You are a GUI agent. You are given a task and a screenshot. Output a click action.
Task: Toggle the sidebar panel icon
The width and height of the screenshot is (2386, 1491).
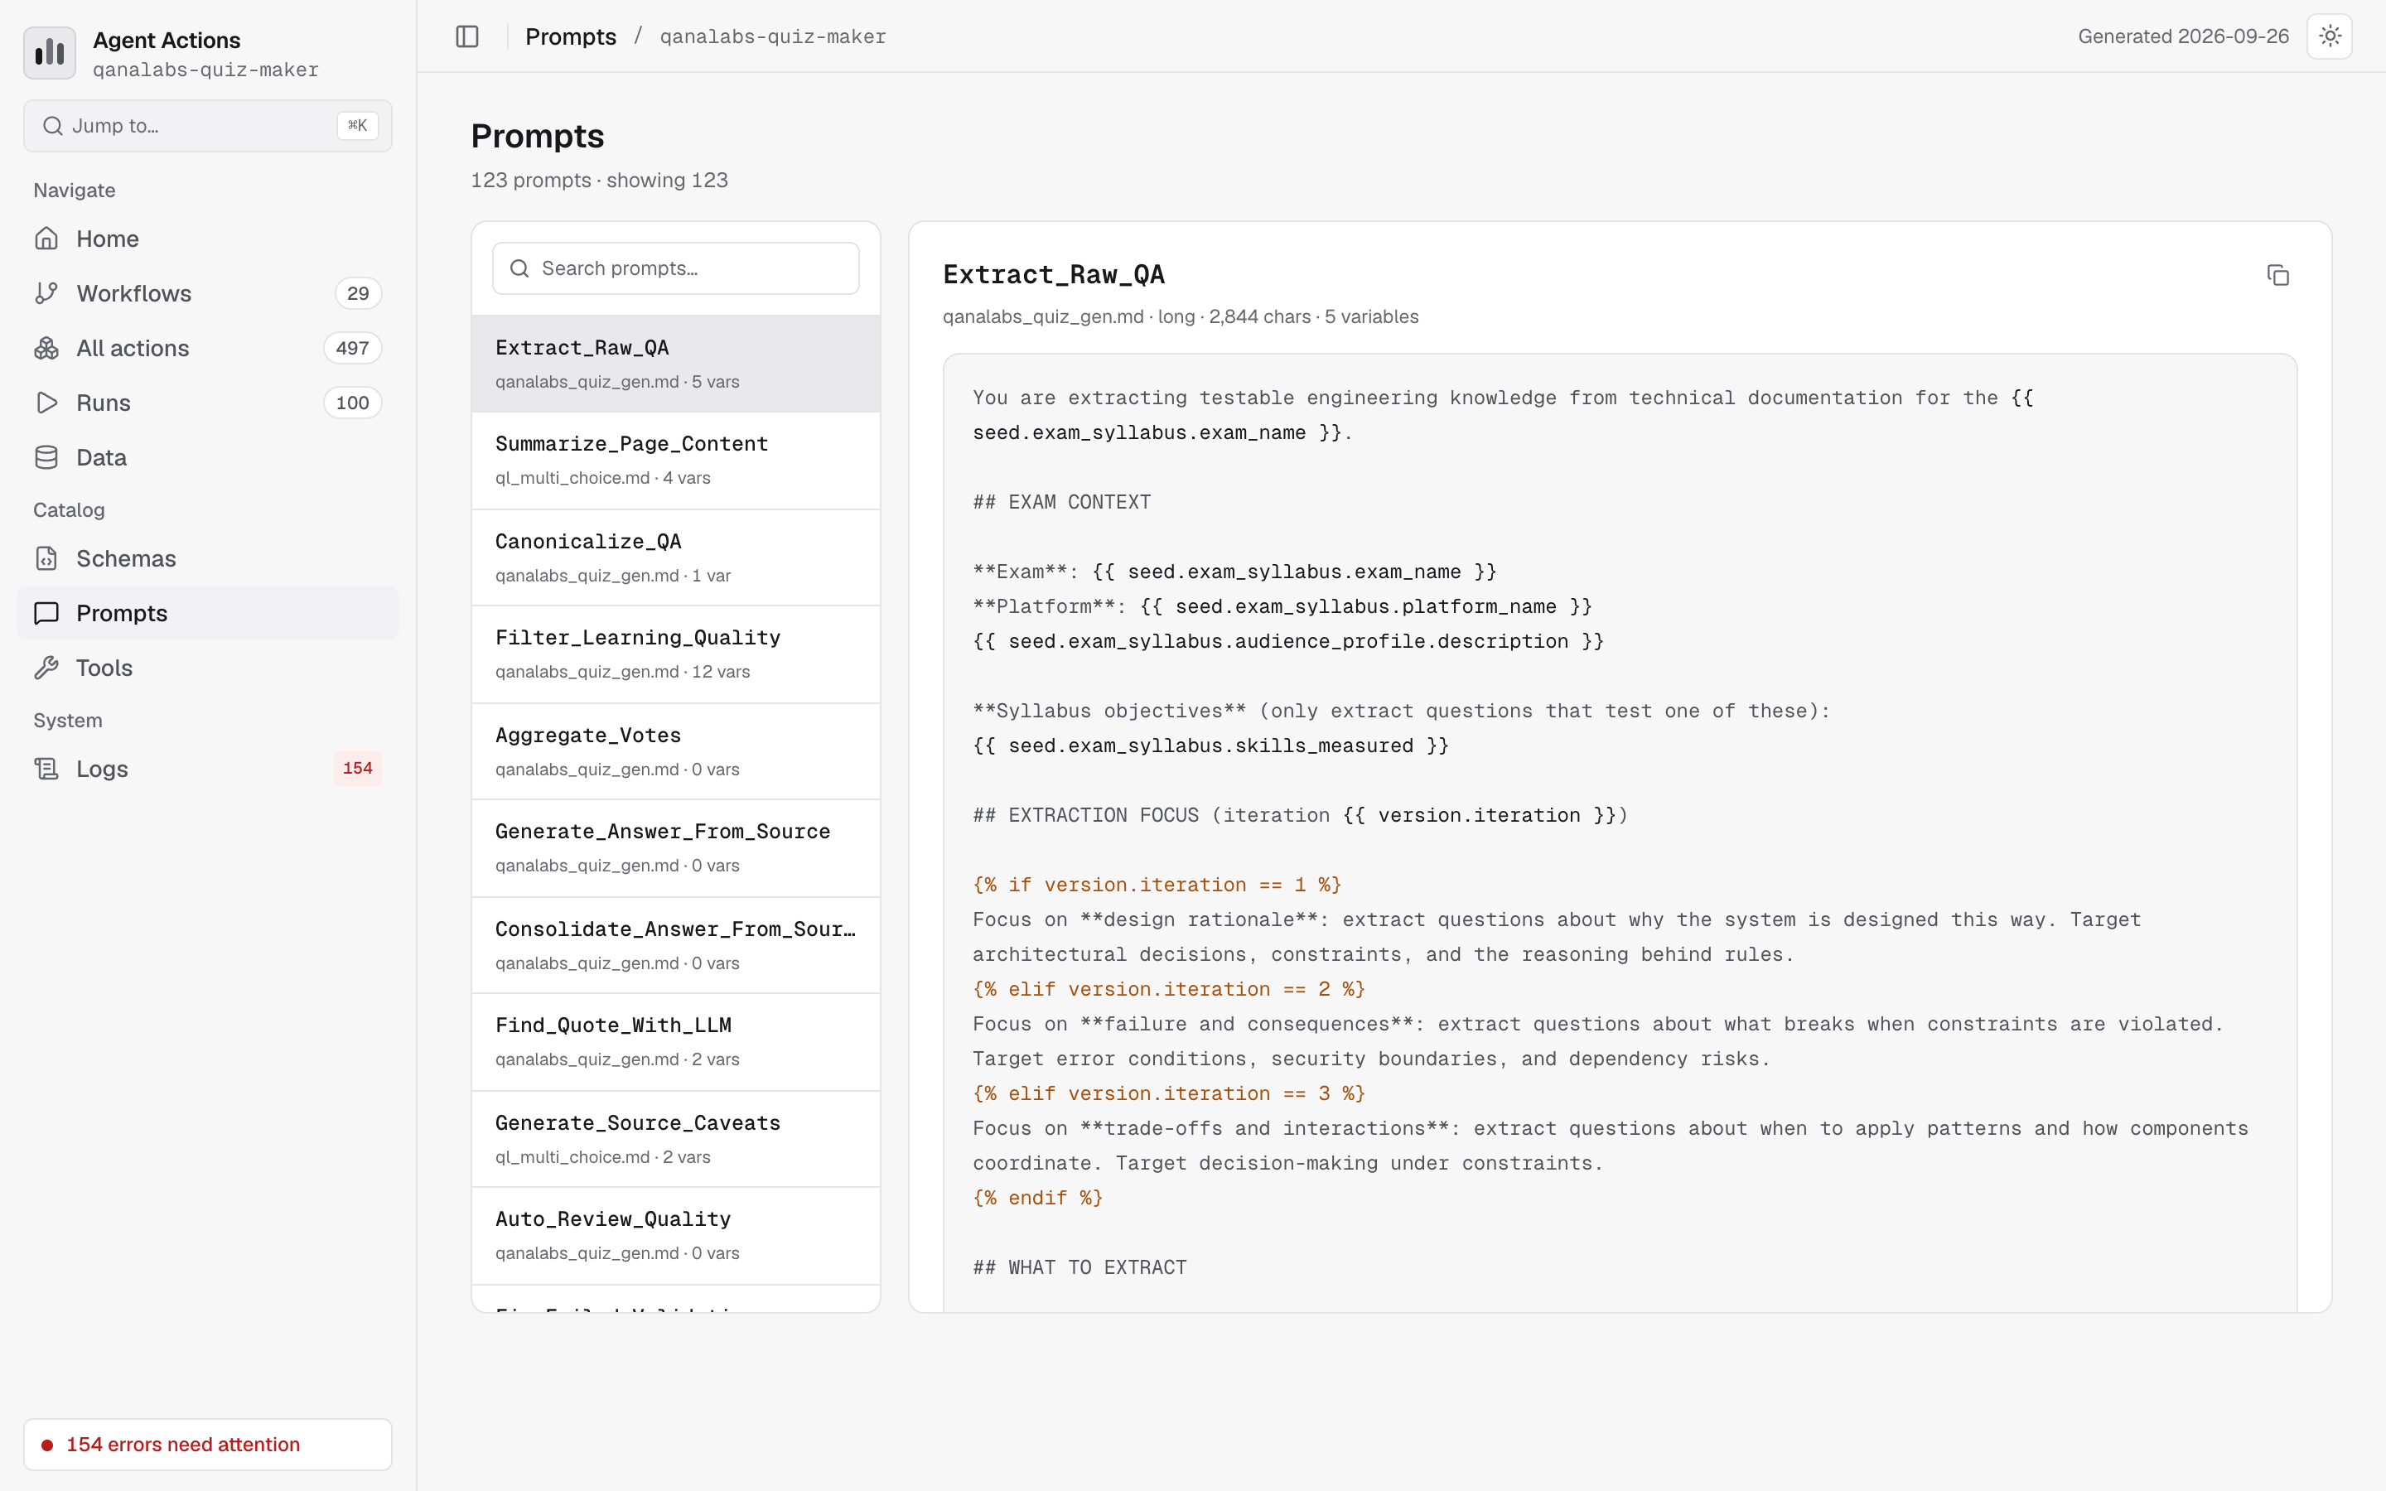pos(467,36)
